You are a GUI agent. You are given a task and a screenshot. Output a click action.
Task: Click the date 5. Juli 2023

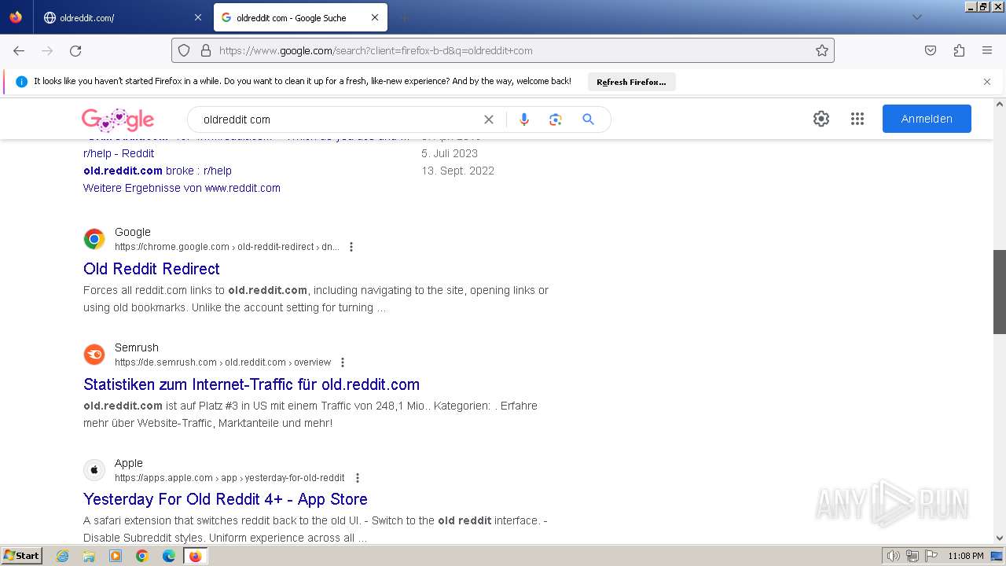pyautogui.click(x=450, y=153)
